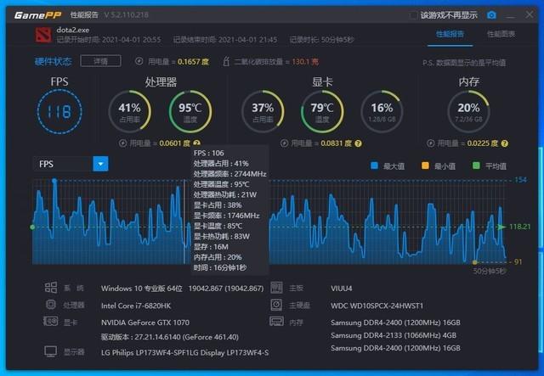Viewport: 544px width, 376px height.
Task: Click the VIUU4 motherboard name
Action: pyautogui.click(x=342, y=289)
